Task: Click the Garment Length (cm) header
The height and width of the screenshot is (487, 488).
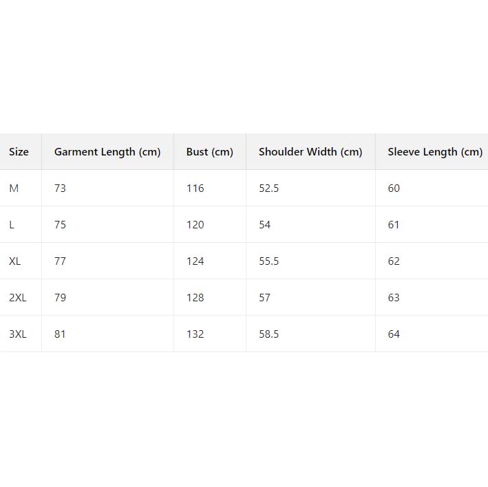Action: [x=107, y=152]
